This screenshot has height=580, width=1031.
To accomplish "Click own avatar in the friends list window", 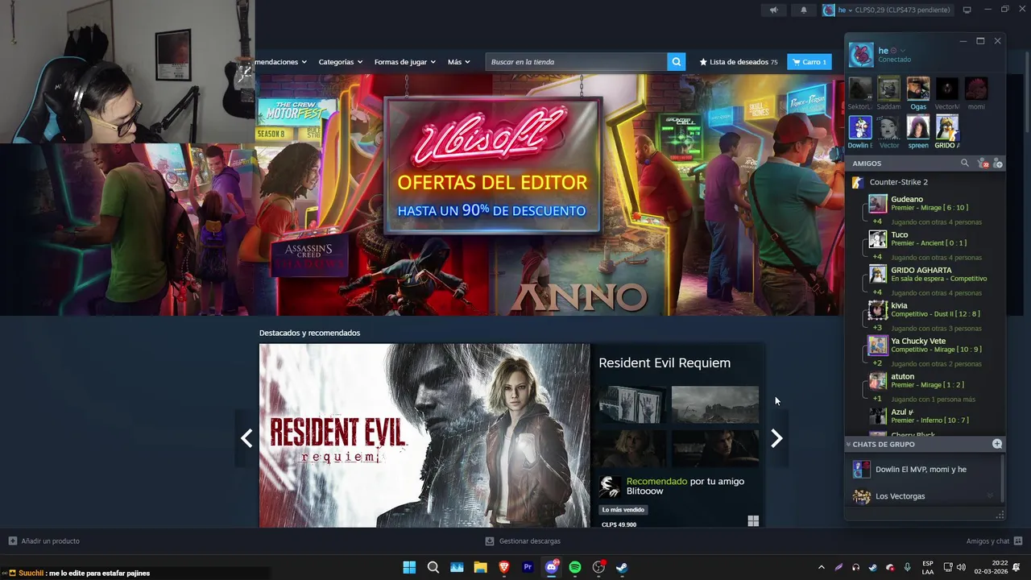I will [861, 55].
